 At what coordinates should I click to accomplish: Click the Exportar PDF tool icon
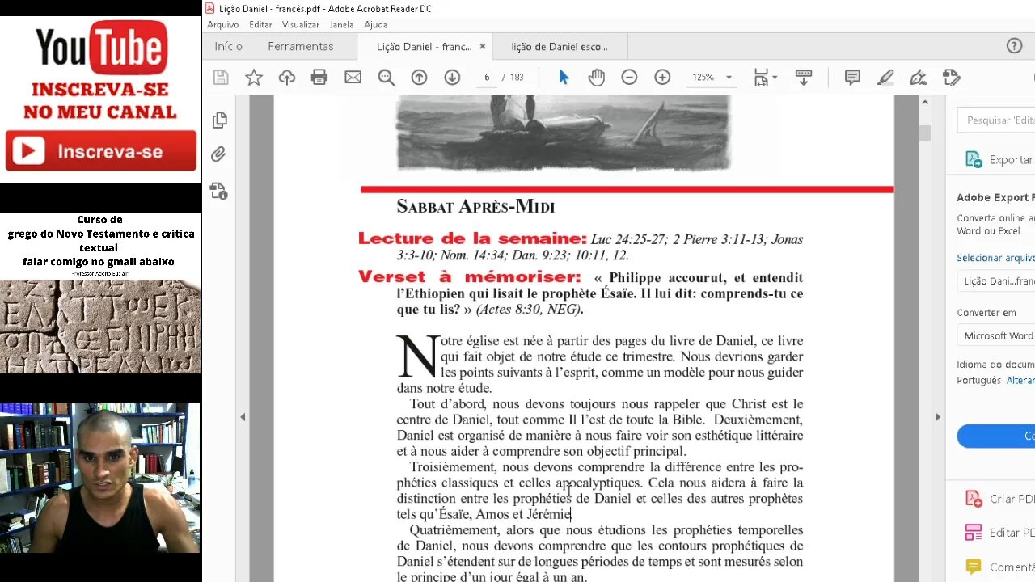tap(974, 159)
